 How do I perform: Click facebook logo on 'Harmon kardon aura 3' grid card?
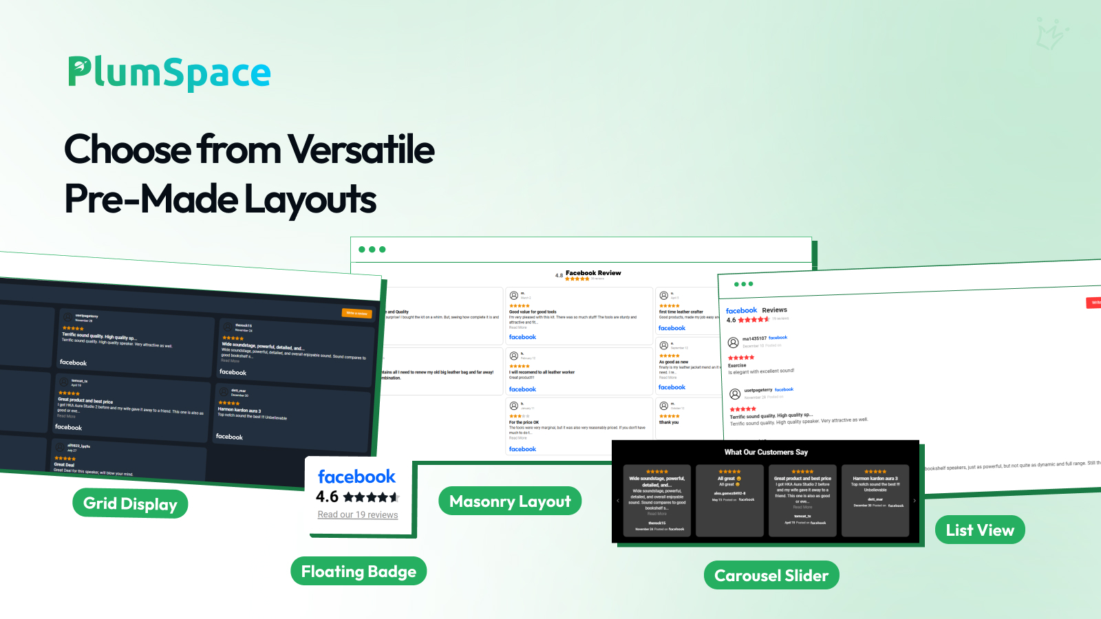coord(229,437)
